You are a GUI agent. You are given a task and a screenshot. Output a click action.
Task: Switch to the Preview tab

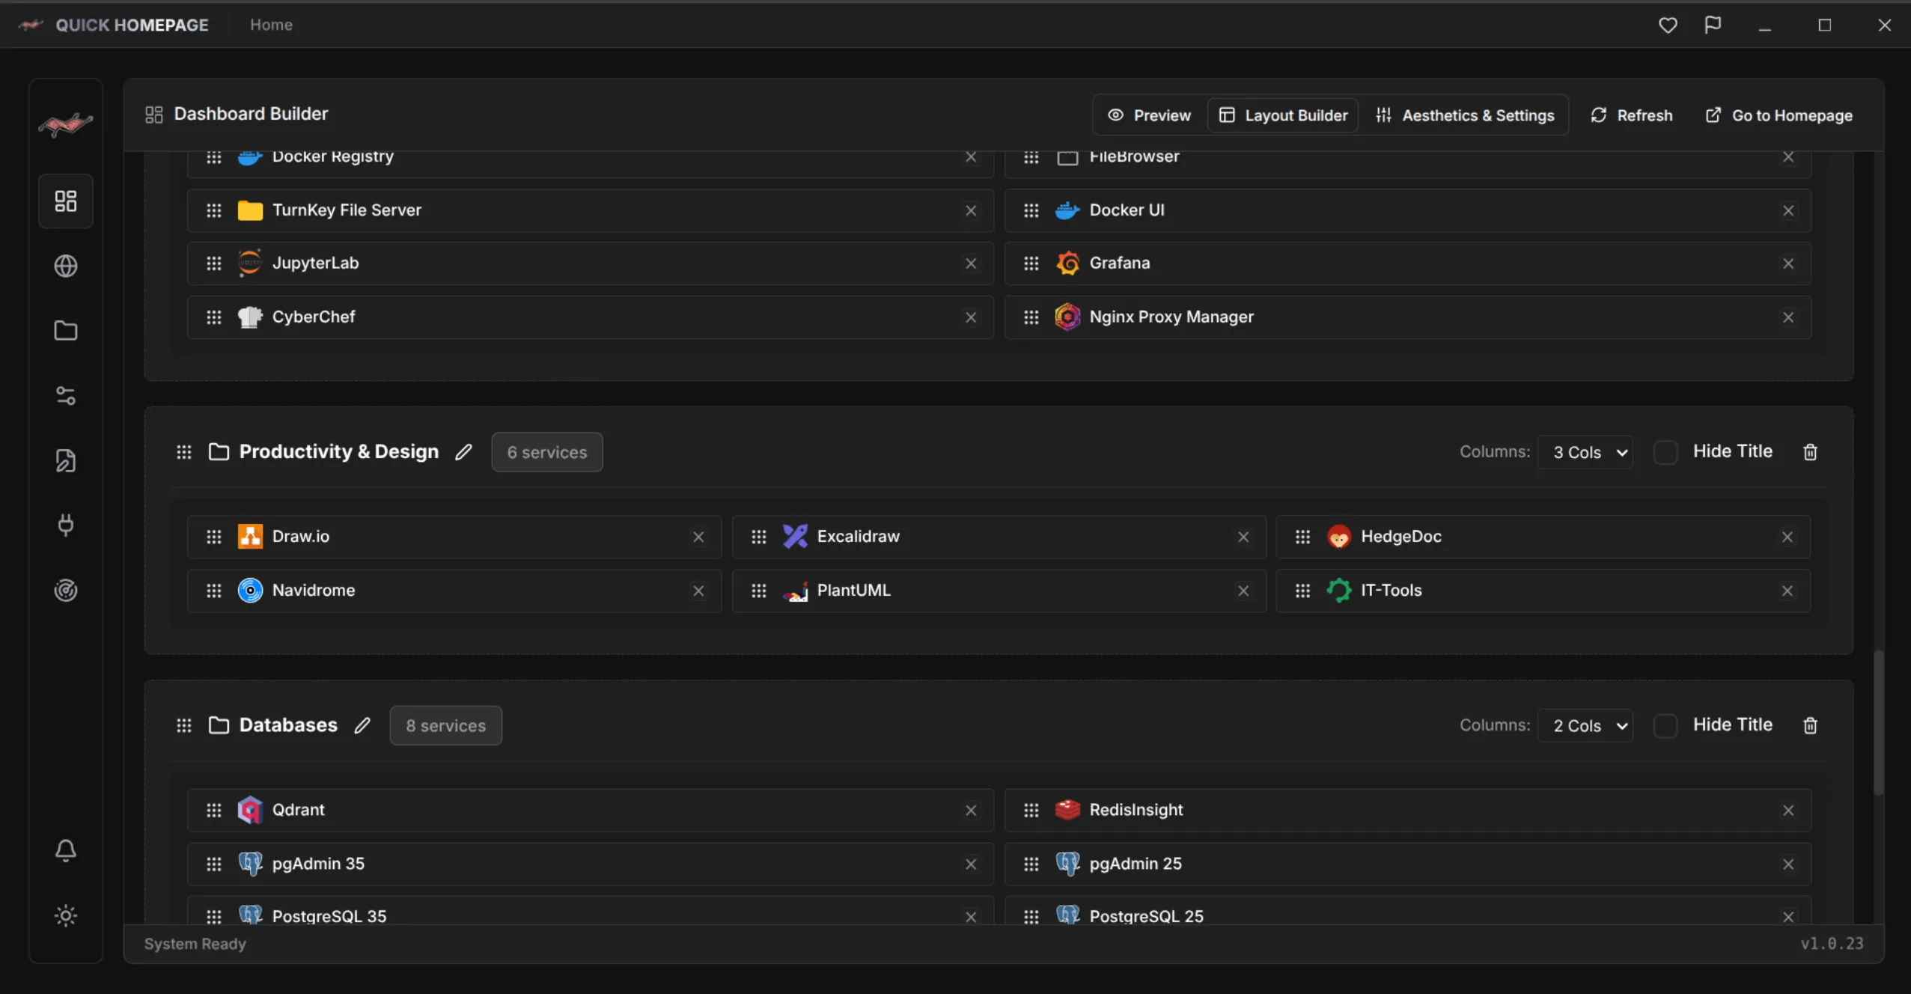click(x=1150, y=115)
